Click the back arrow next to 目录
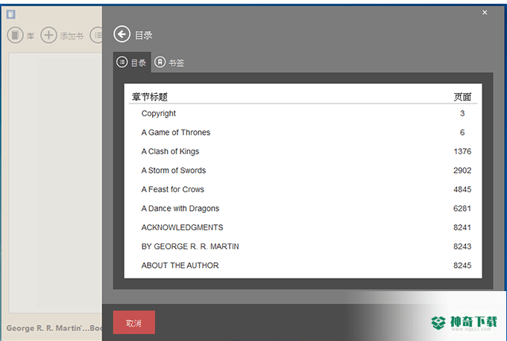Screen dimensions: 507x341 122,34
